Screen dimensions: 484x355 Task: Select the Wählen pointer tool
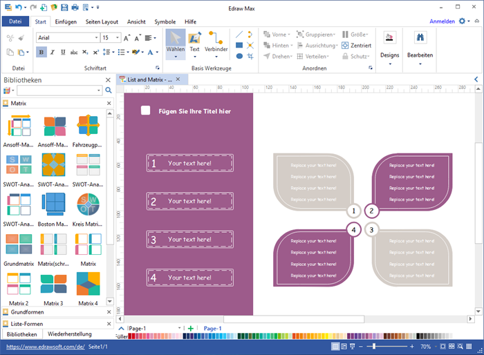(175, 41)
